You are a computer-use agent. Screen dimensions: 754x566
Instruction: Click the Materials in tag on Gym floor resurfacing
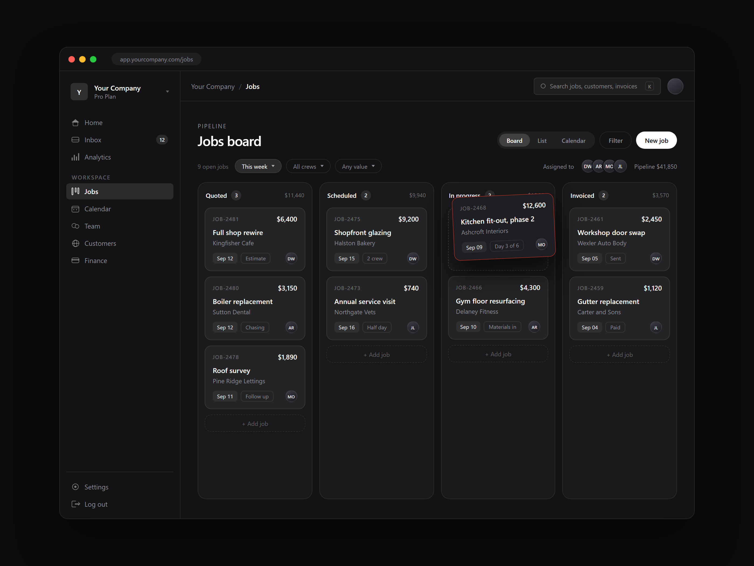point(502,327)
